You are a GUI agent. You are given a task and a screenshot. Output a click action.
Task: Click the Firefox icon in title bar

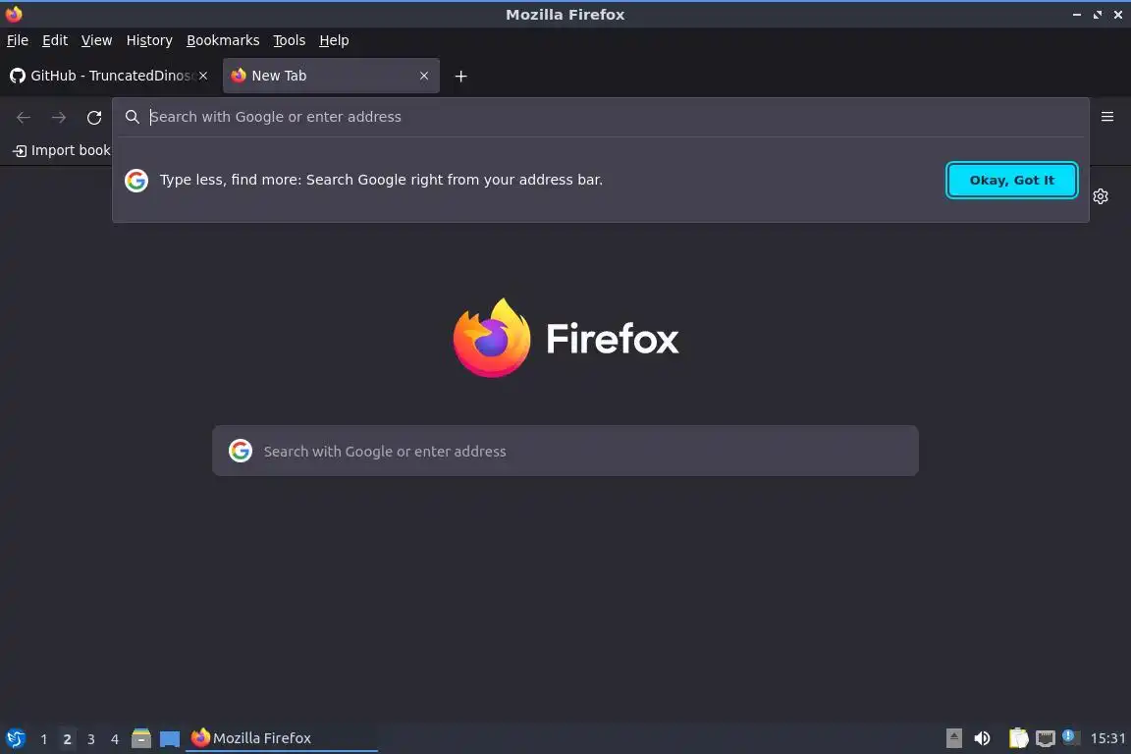(14, 14)
